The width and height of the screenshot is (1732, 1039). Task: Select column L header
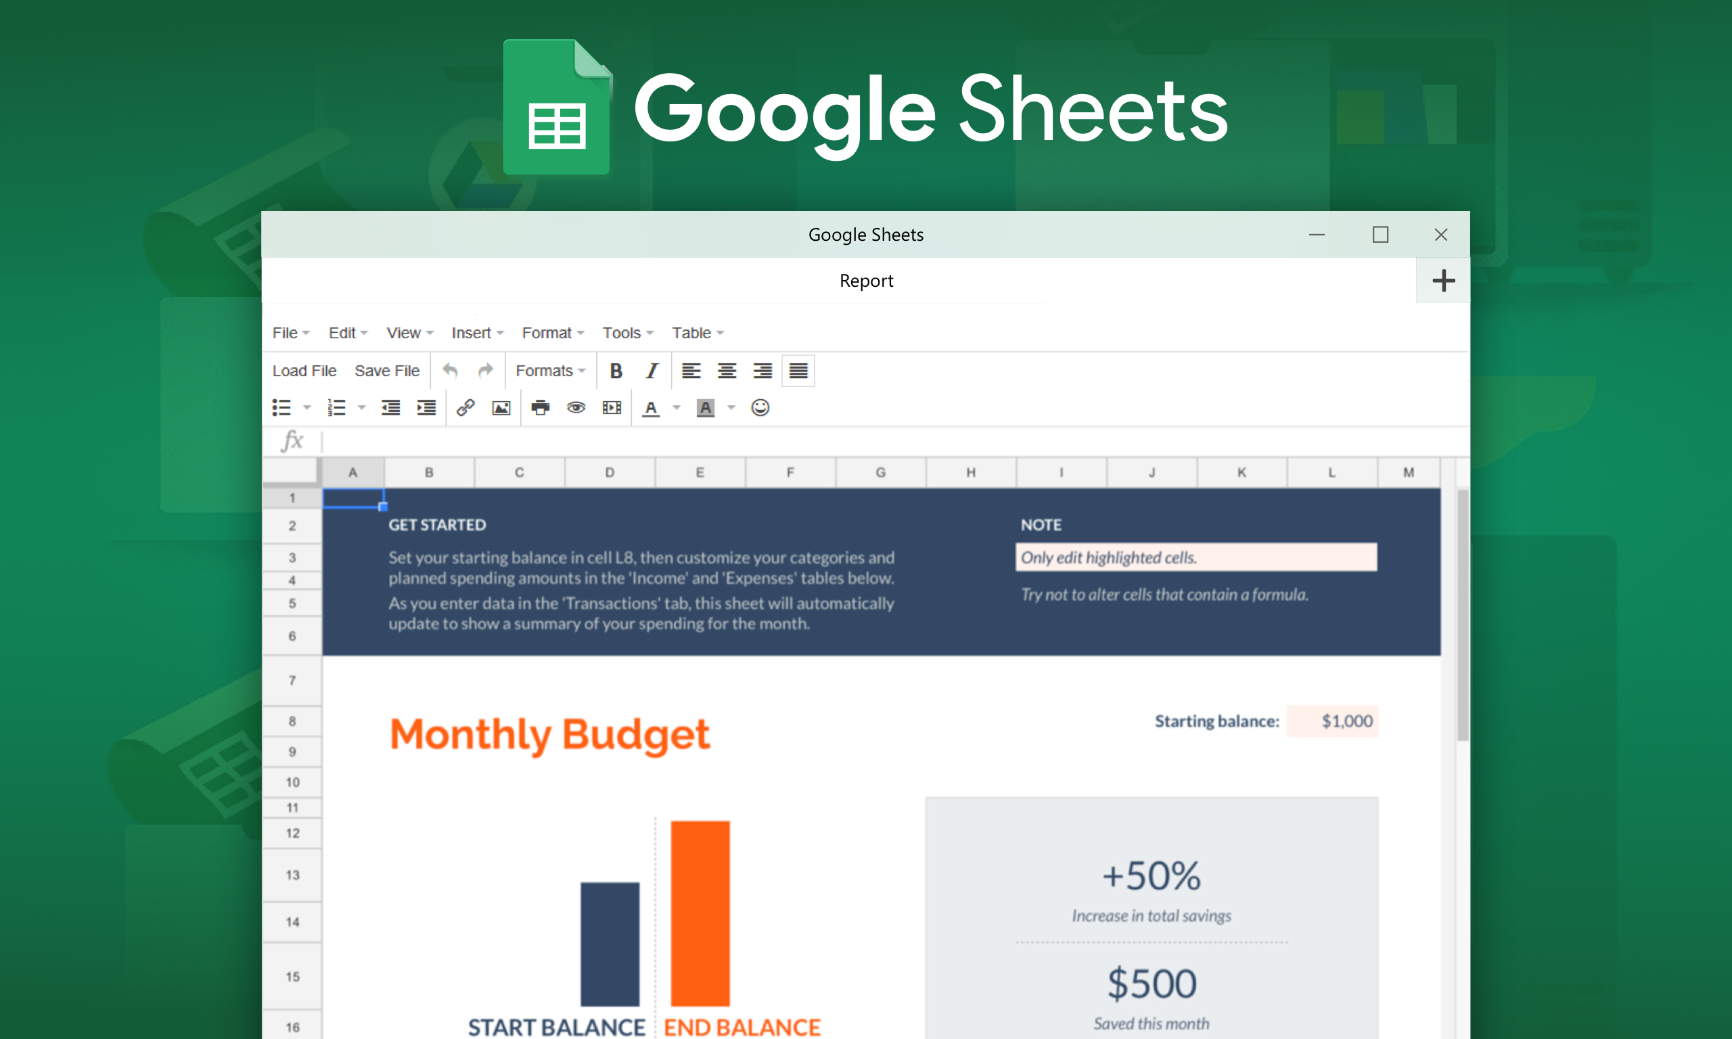1332,473
